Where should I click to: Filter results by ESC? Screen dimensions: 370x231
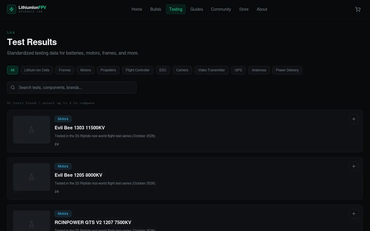(163, 70)
